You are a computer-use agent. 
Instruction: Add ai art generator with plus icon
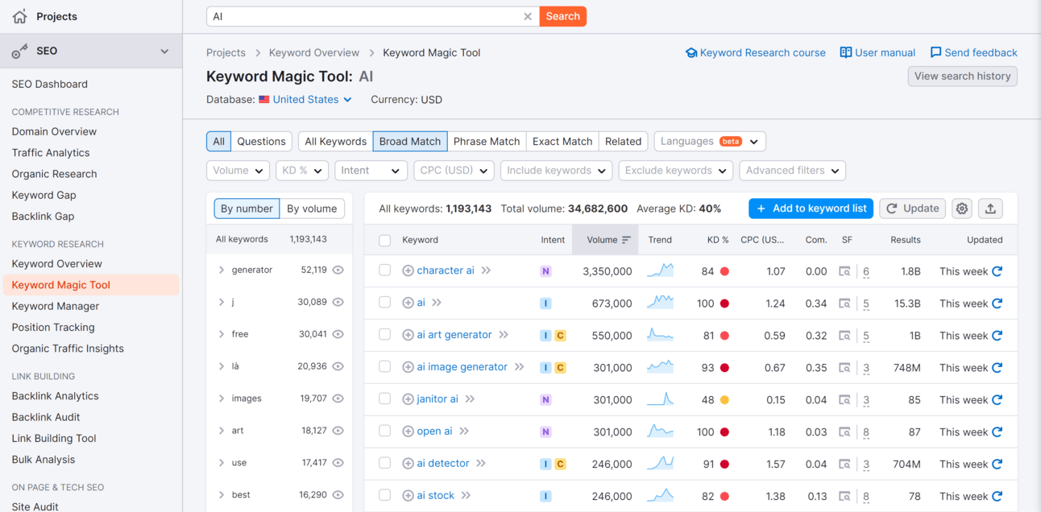click(408, 335)
